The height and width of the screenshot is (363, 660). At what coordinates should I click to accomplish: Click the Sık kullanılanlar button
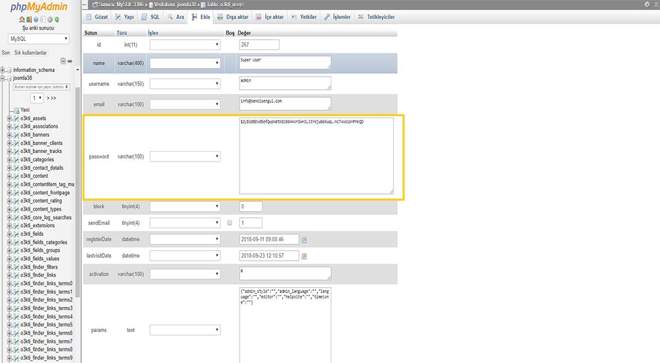[31, 52]
